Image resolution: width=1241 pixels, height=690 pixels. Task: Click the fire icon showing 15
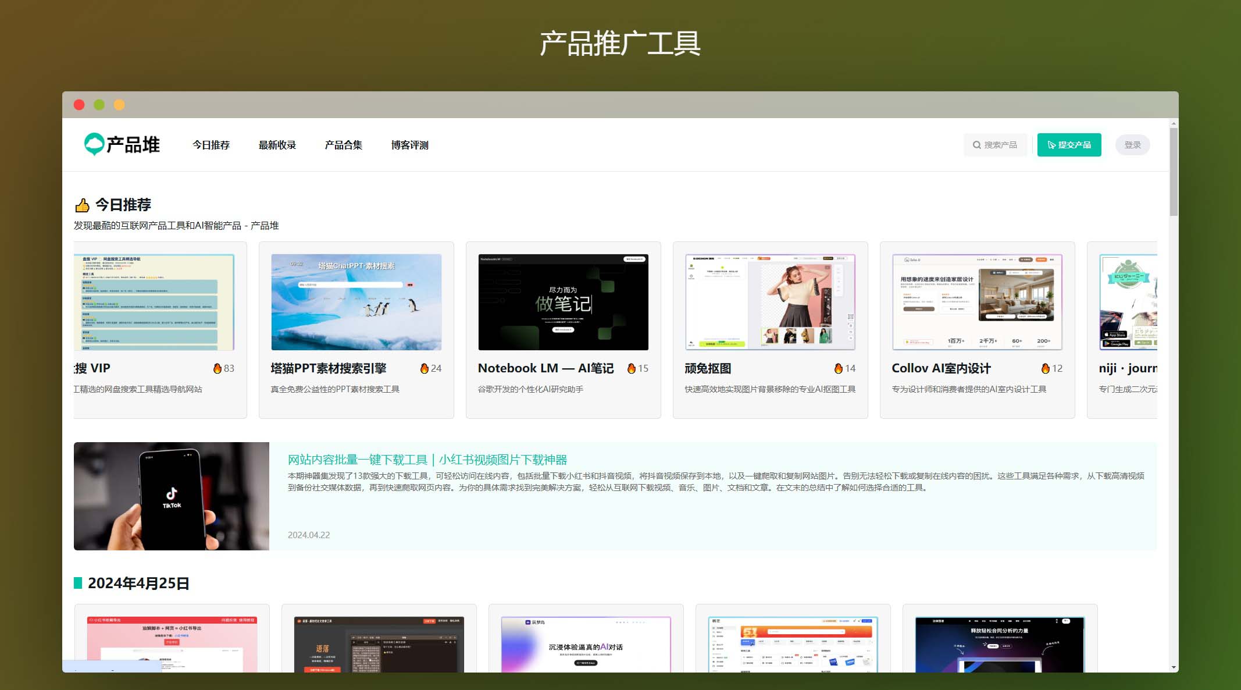632,368
